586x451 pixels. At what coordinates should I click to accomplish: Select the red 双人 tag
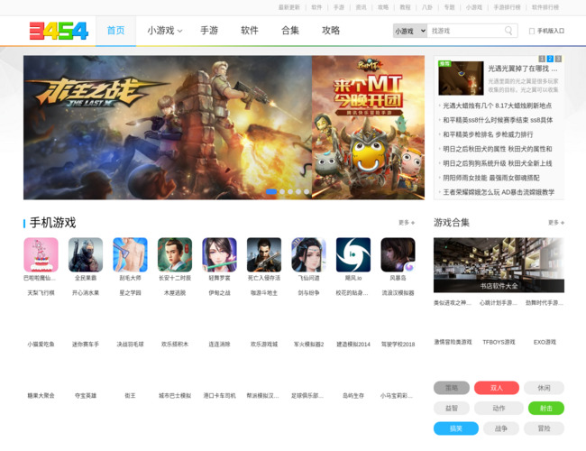tap(497, 388)
